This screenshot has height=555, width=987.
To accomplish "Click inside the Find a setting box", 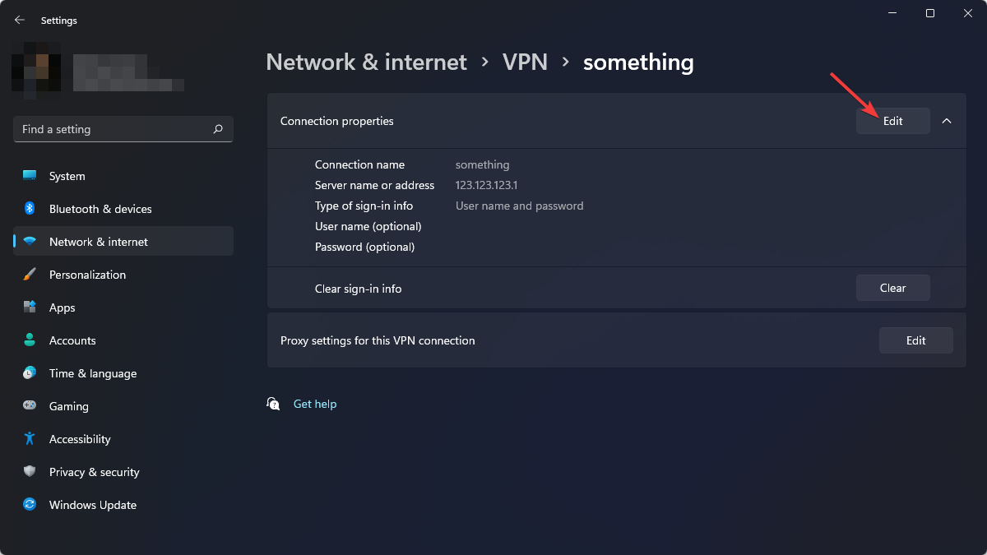I will tap(107, 129).
